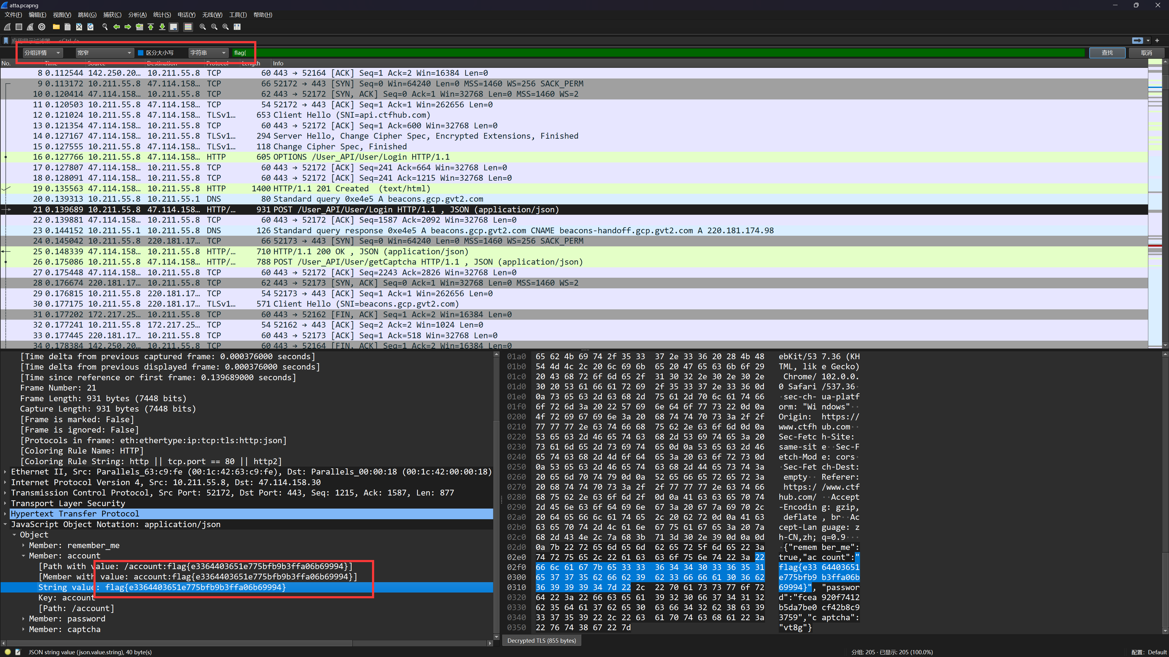1169x657 pixels.
Task: Open the 宽窄 character width dropdown
Action: coord(104,53)
